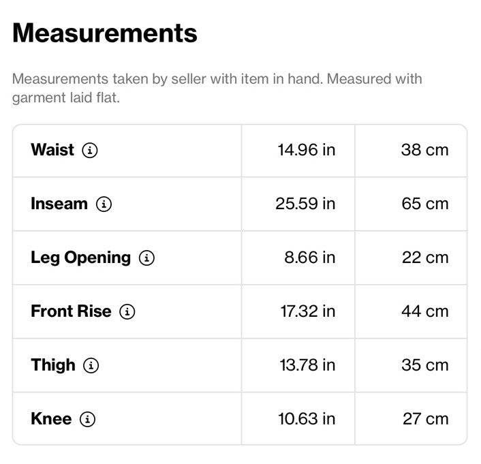Viewport: 481px width, 464px height.
Task: Open the Waist info icon
Action: (x=90, y=151)
